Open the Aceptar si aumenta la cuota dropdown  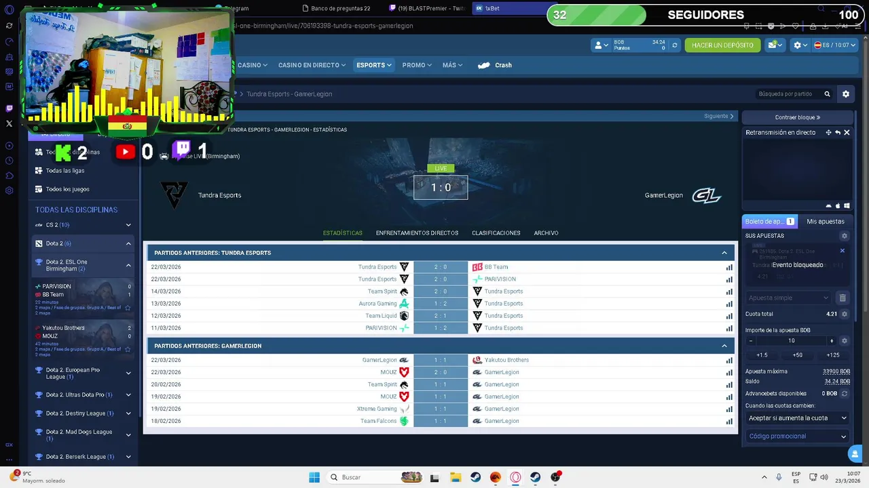(797, 418)
